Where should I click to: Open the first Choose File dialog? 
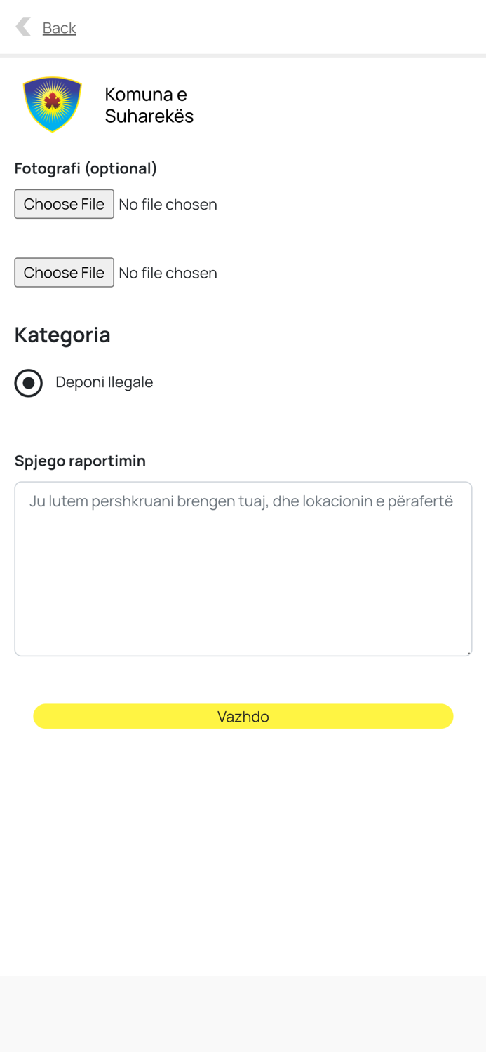(64, 204)
